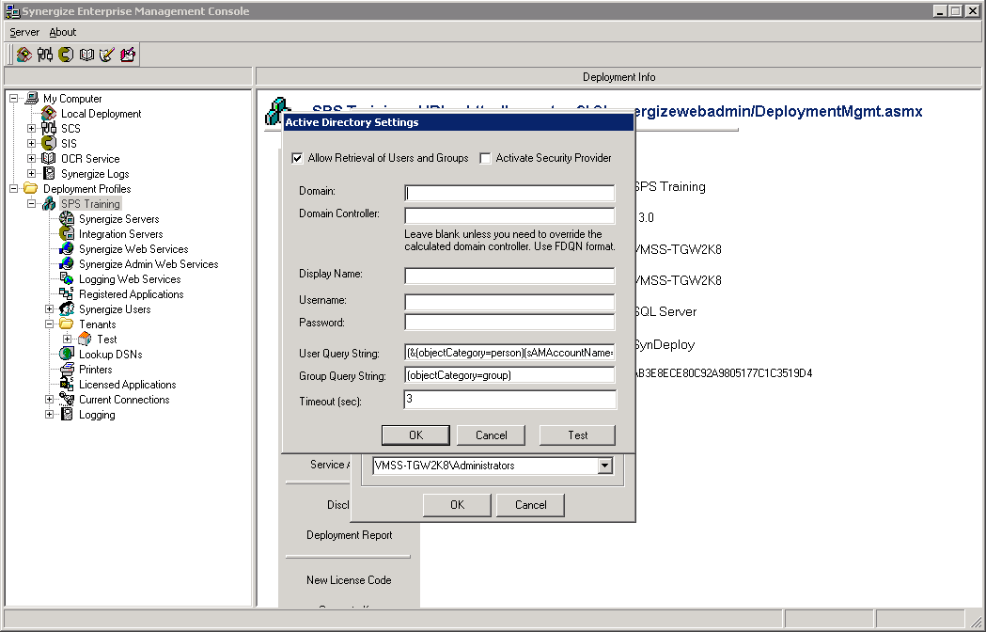
Task: Click the Synergize Servers icon
Action: pos(67,219)
